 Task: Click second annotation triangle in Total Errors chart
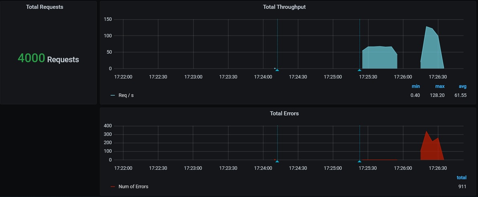(360, 161)
